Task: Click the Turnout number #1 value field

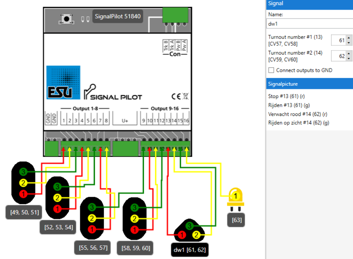Action: click(339, 40)
